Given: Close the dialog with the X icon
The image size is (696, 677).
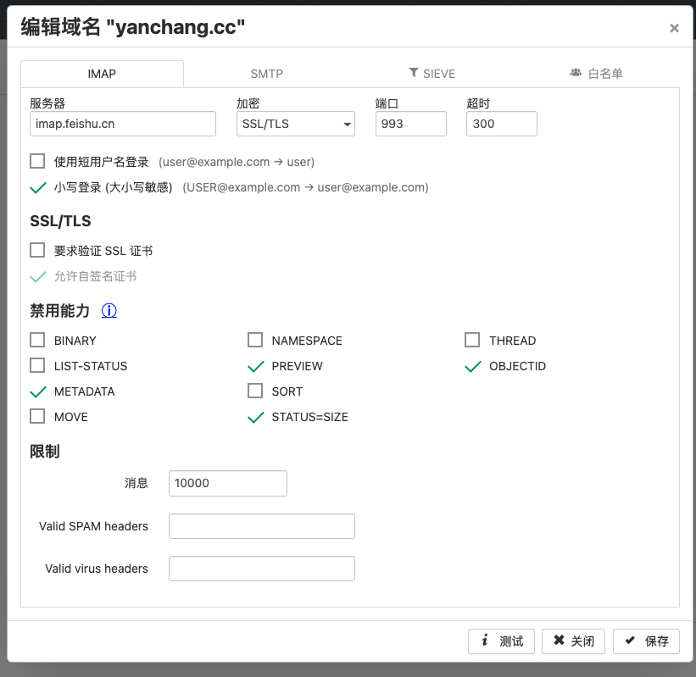Looking at the screenshot, I should pyautogui.click(x=674, y=28).
